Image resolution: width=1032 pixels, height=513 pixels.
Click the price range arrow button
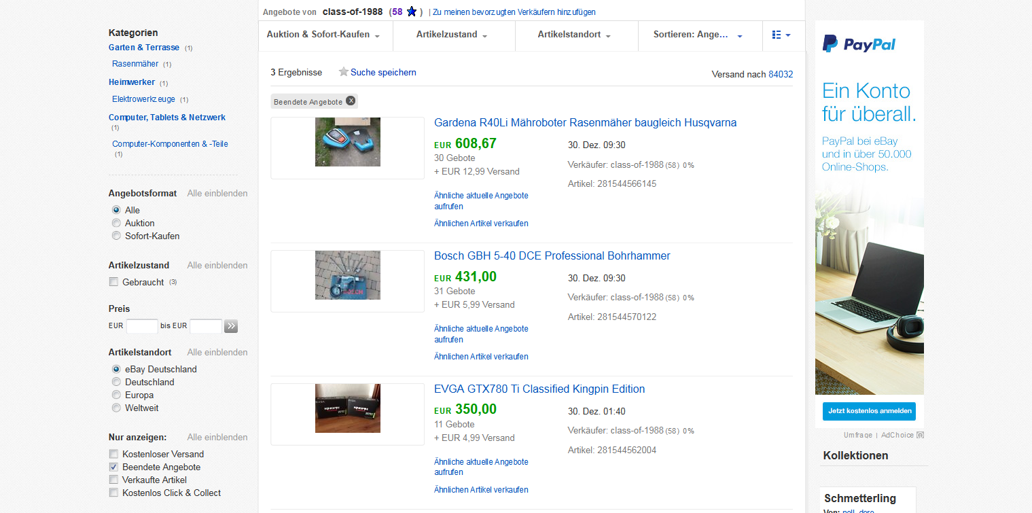pos(231,326)
